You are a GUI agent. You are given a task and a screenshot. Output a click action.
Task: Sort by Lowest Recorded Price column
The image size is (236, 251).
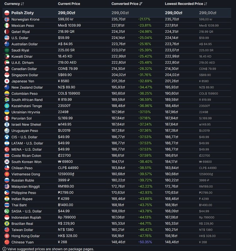[x=186, y=4]
